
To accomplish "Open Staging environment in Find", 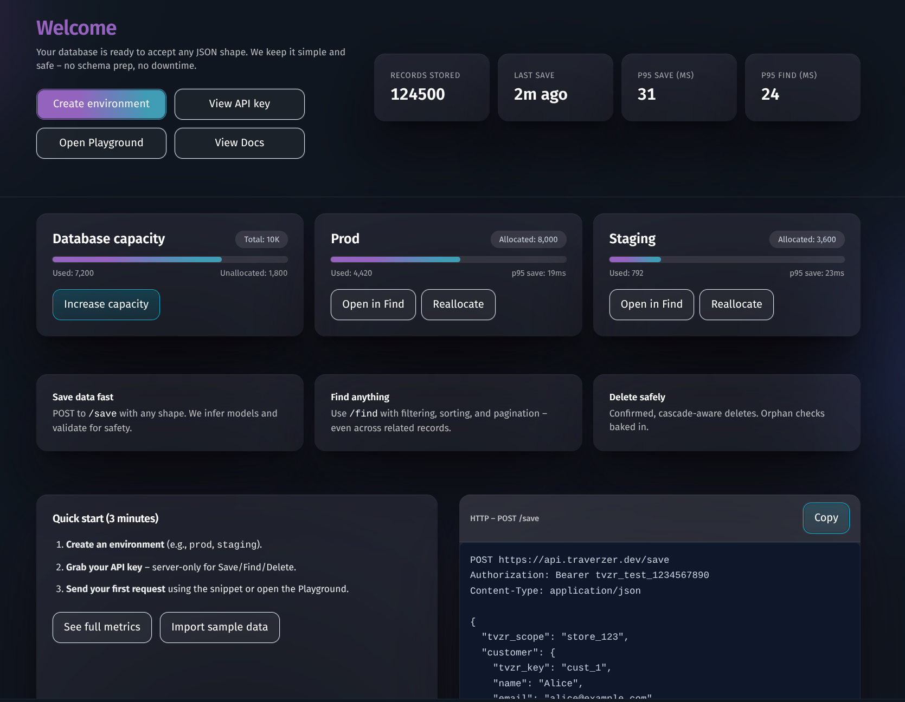I will click(651, 304).
